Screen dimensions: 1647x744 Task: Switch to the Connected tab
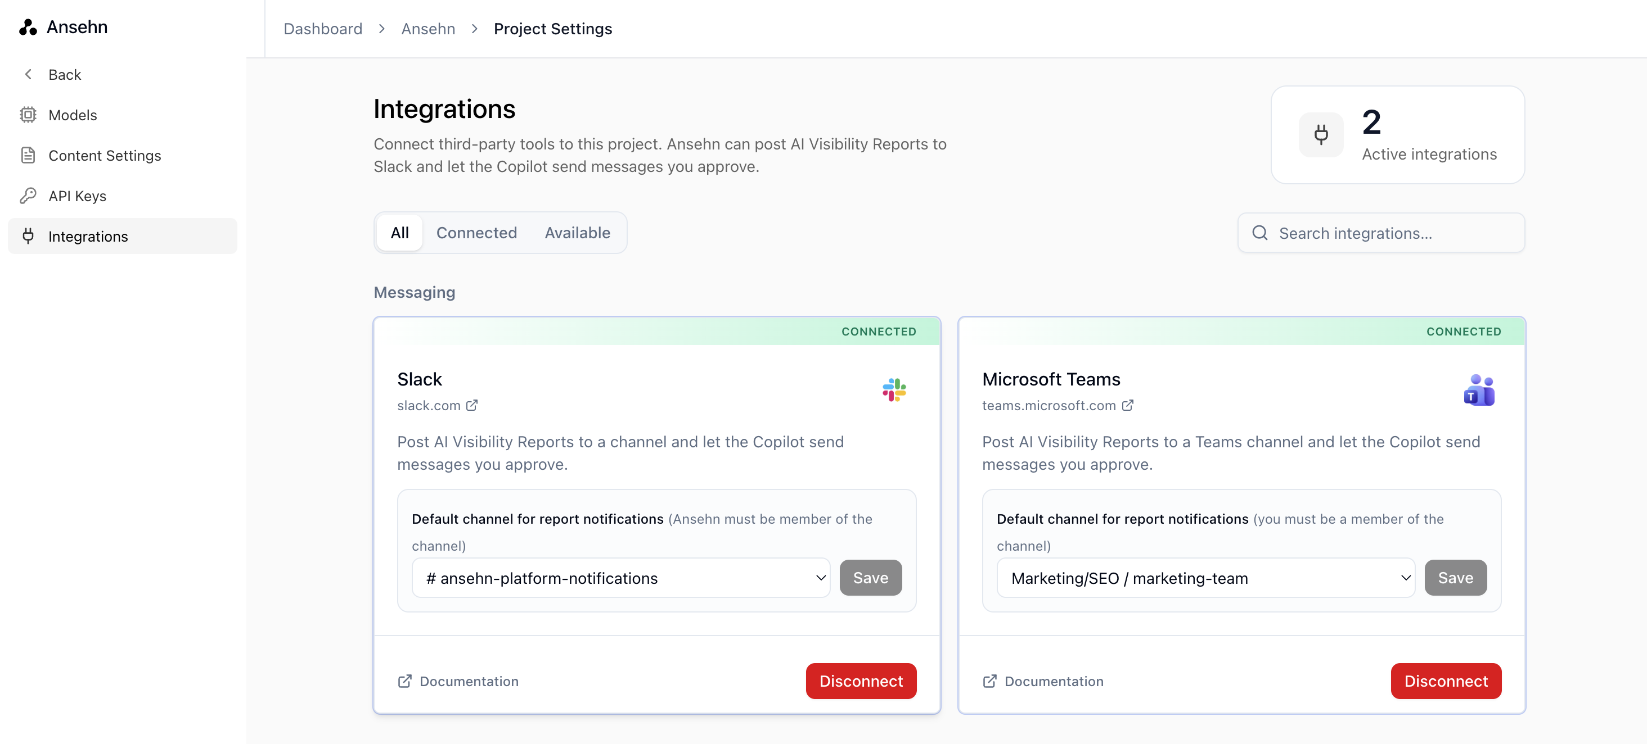click(476, 233)
